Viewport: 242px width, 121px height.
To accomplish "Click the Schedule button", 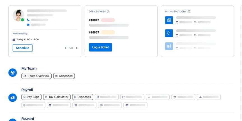I will 22,48.
